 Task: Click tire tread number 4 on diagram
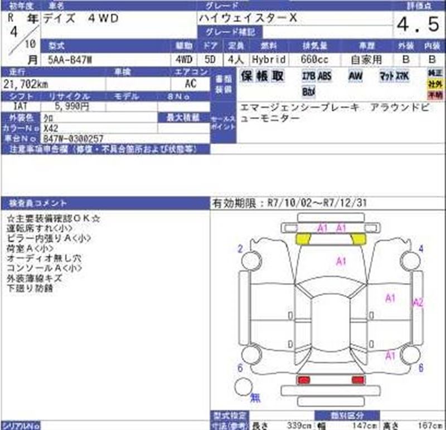pos(421,249)
